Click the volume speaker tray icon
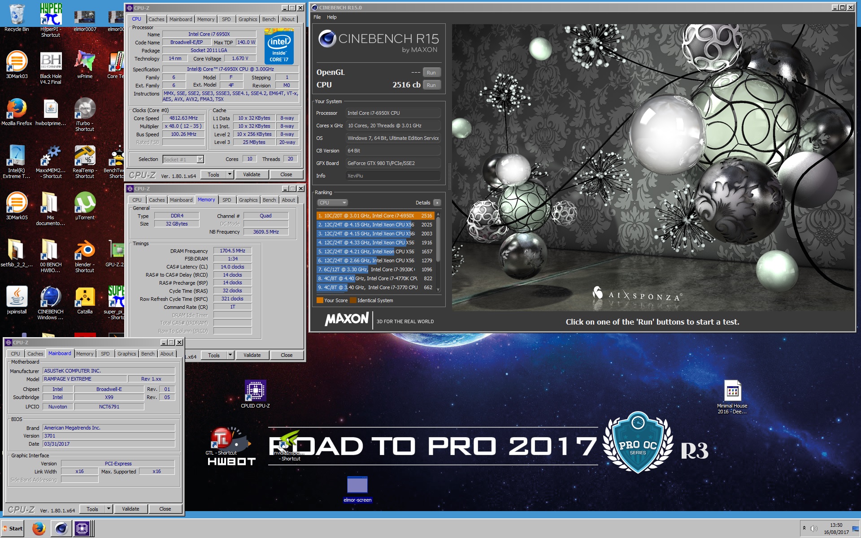 (814, 529)
